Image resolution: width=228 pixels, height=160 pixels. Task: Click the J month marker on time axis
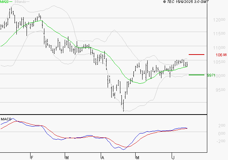point(173,158)
